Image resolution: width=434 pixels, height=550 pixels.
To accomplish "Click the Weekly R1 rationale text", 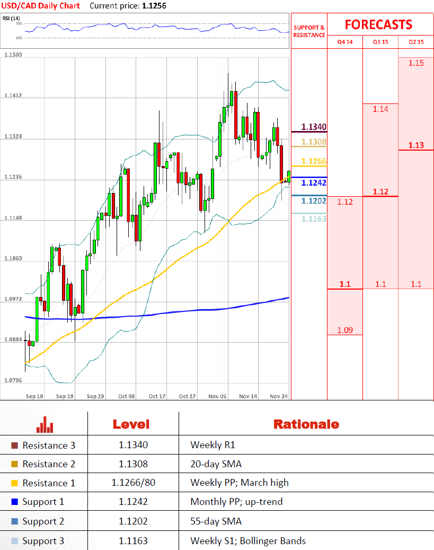I will pos(213,445).
